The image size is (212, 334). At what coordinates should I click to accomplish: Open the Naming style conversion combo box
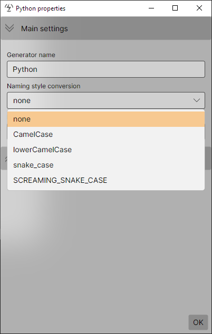click(x=106, y=100)
